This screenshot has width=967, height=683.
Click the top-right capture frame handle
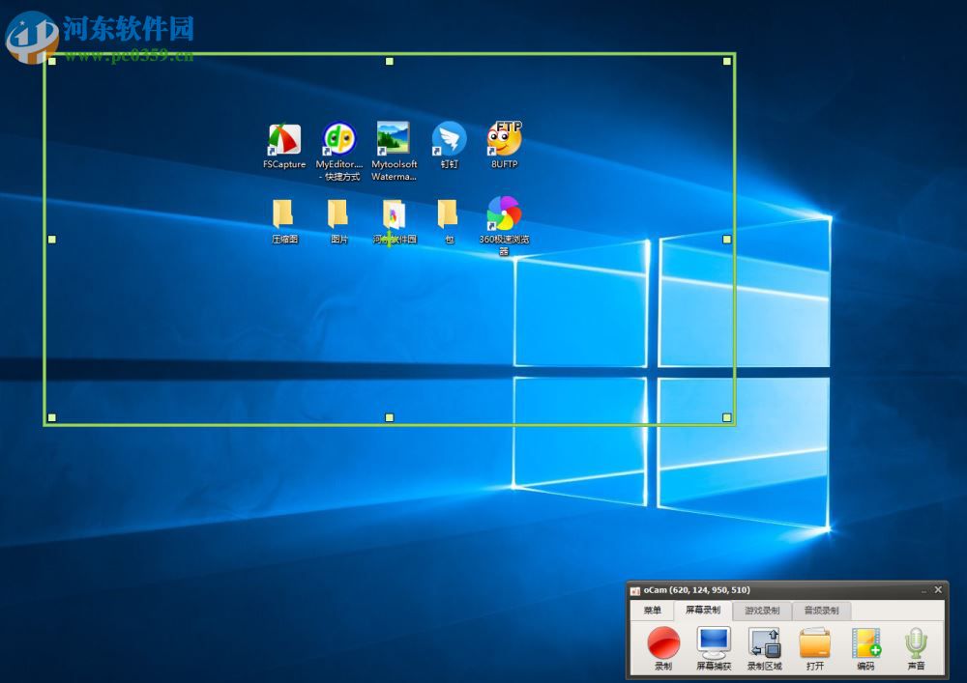pyautogui.click(x=727, y=61)
